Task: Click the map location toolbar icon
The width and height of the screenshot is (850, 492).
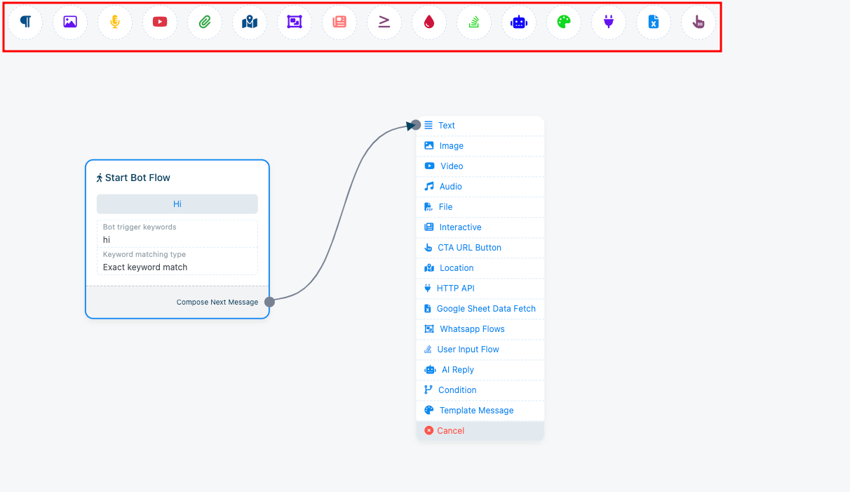Action: [x=250, y=22]
